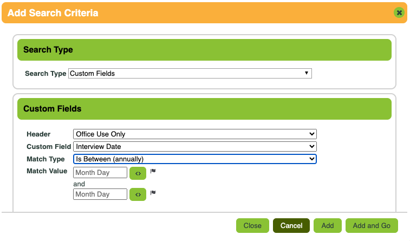The width and height of the screenshot is (410, 241).
Task: Click the Search Type green section header
Action: (x=204, y=49)
